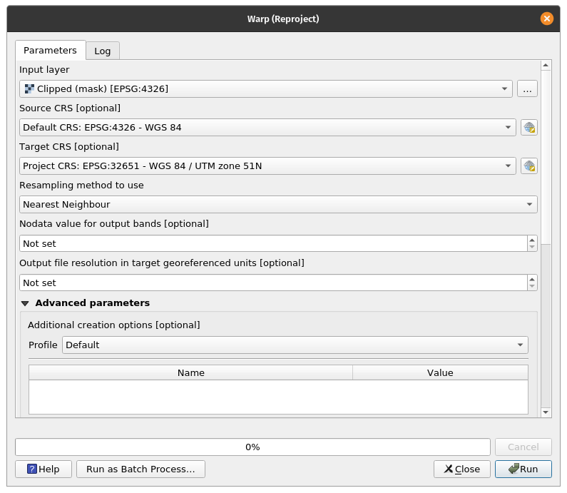Viewport: 567px width, 493px height.
Task: Switch to the Log tab
Action: coord(103,51)
